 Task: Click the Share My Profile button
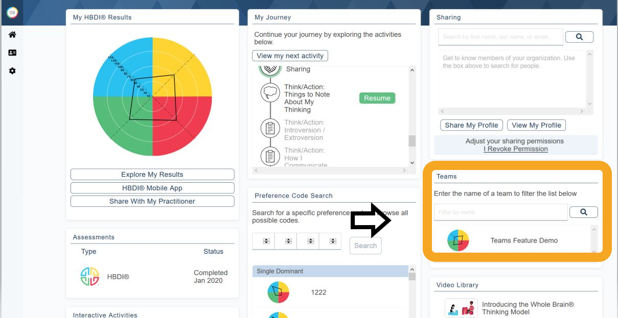point(471,125)
